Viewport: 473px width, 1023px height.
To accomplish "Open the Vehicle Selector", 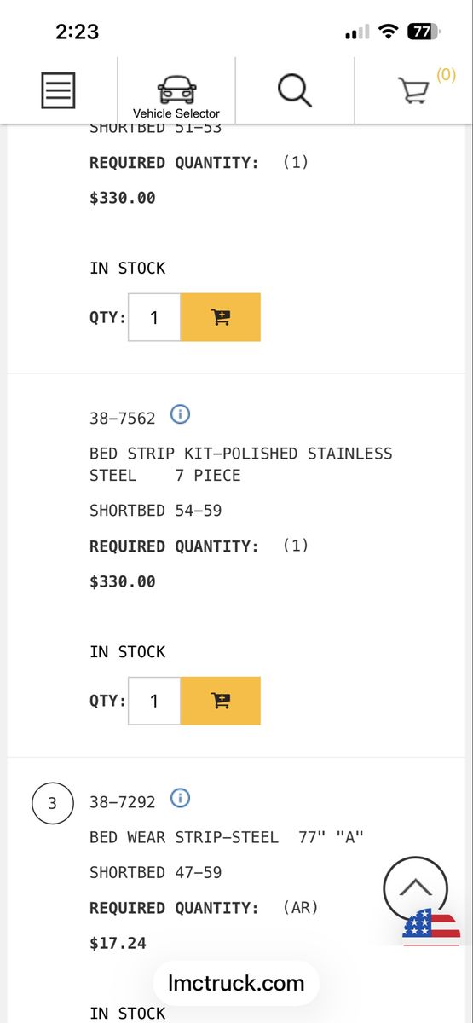I will [x=176, y=95].
